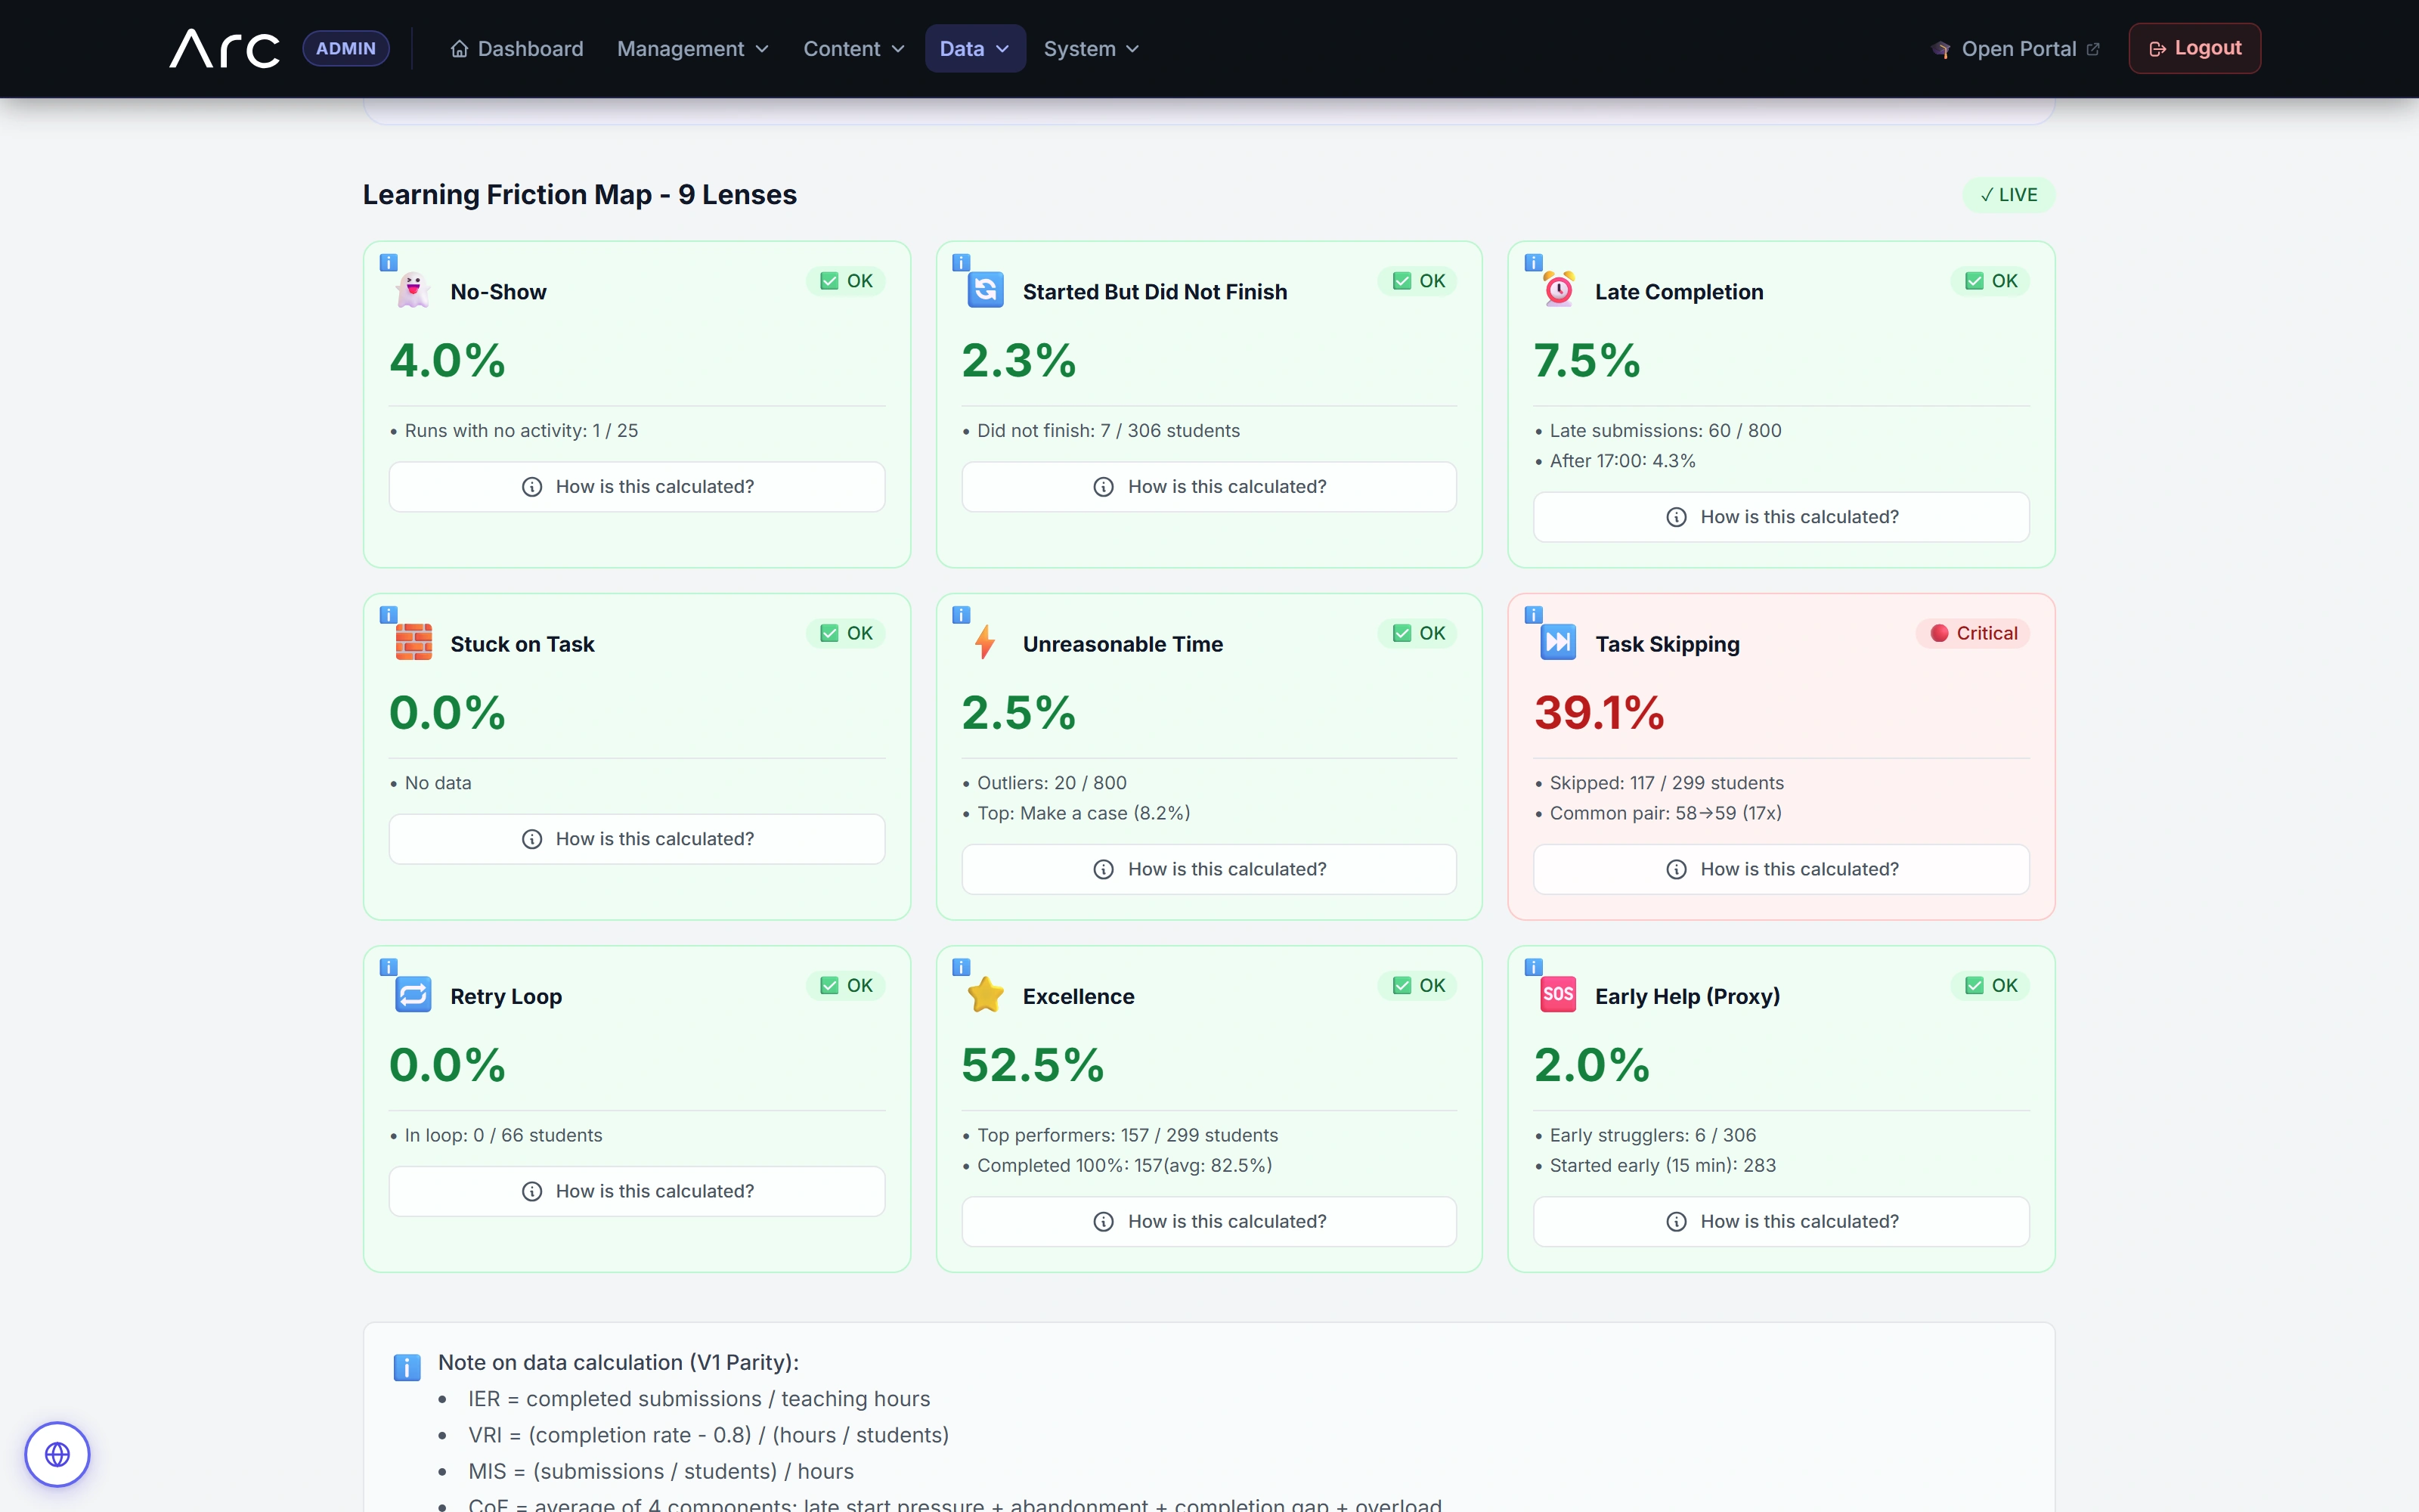Show how Unreasonable Time is calculated
Viewport: 2419px width, 1512px height.
[1209, 869]
